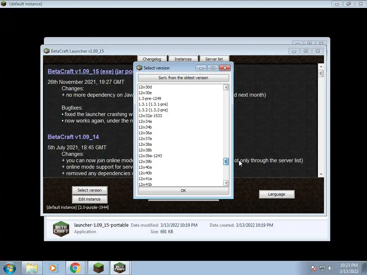Click BetaCraft Launcher window title icon
The height and width of the screenshot is (275, 367).
pos(47,51)
